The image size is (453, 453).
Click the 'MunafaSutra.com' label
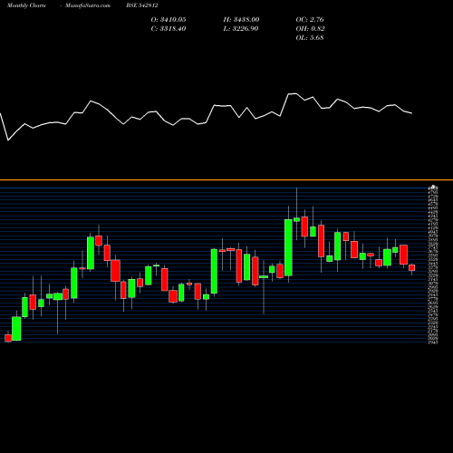[x=88, y=5]
